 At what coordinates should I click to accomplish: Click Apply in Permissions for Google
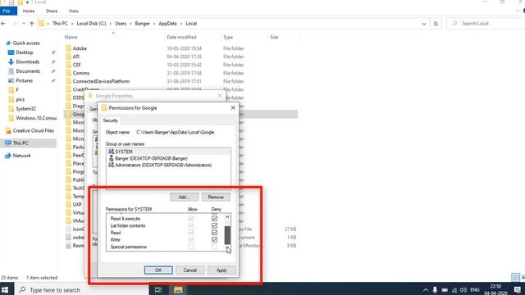pyautogui.click(x=221, y=270)
